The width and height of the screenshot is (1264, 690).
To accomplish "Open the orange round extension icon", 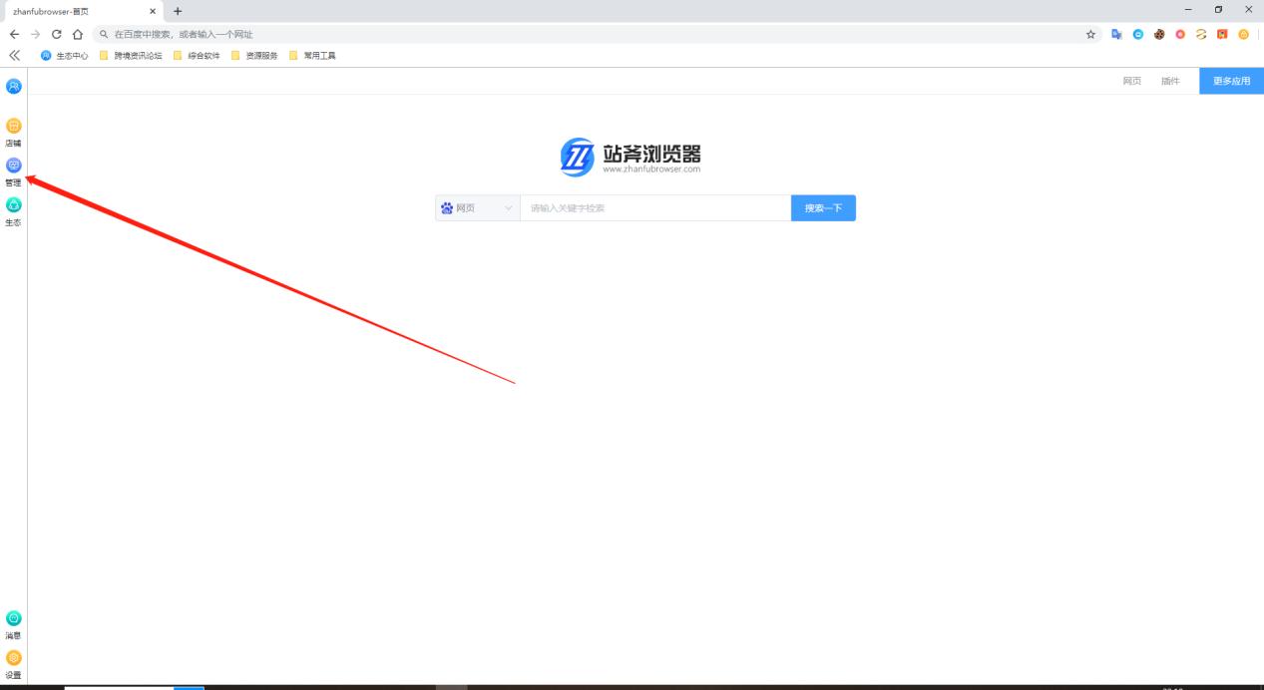I will point(1243,34).
